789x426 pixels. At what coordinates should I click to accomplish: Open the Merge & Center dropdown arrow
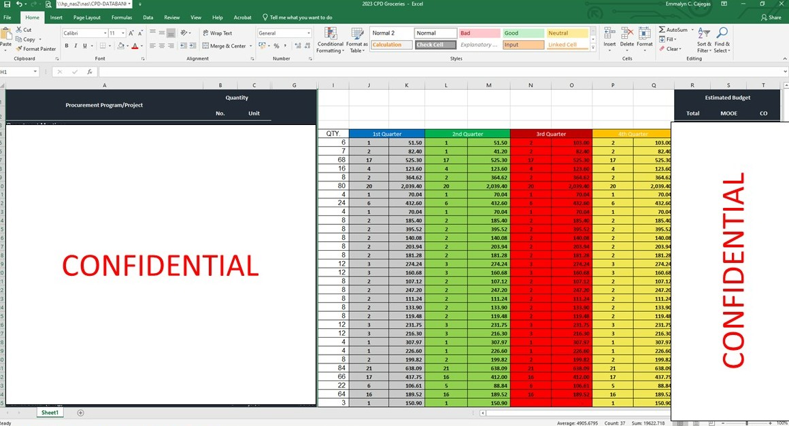point(250,46)
